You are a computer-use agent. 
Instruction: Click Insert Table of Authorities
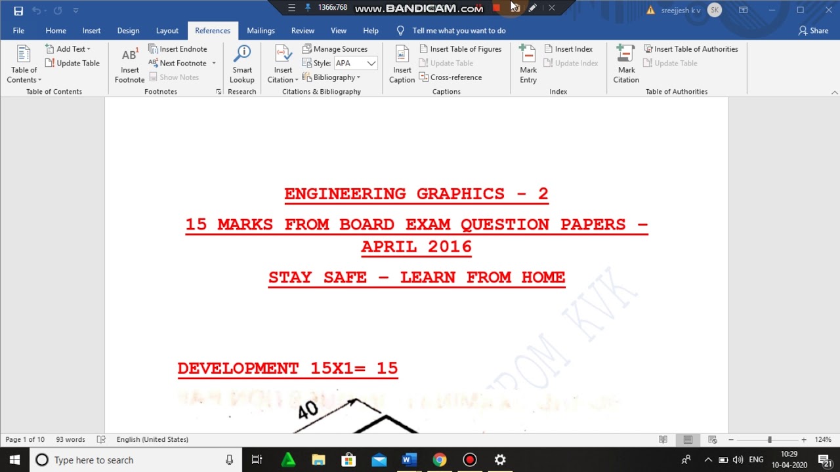coord(691,49)
